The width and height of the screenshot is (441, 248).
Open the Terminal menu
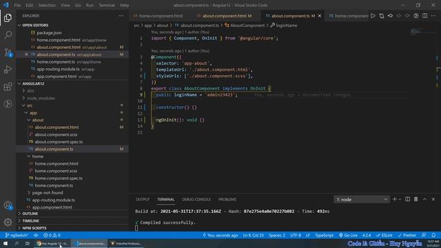click(x=107, y=5)
